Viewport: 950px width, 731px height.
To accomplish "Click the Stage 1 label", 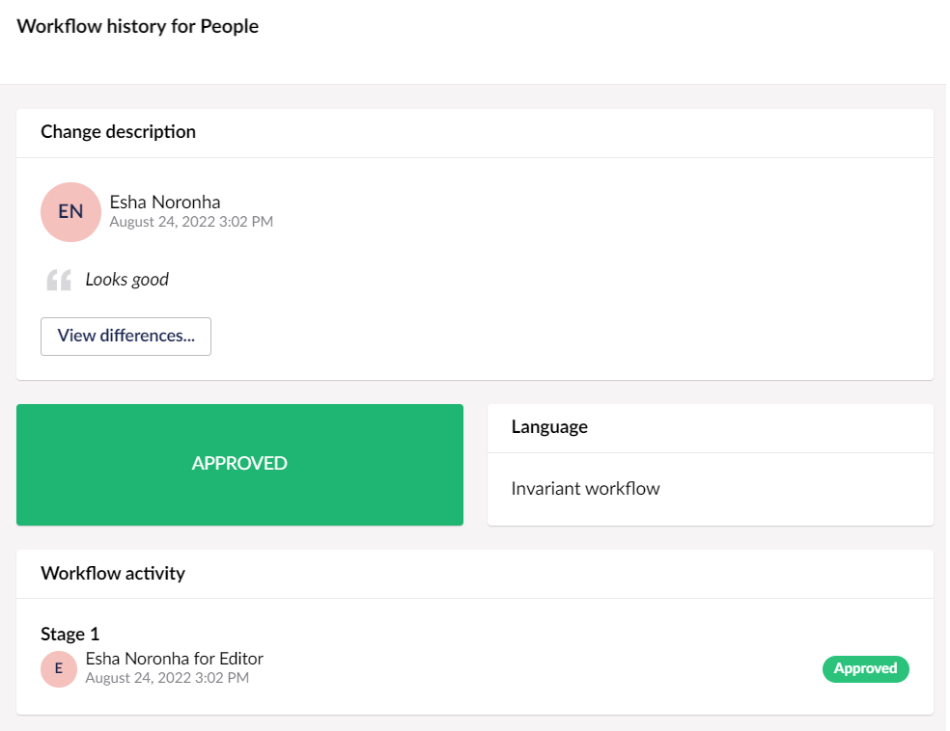I will pyautogui.click(x=70, y=634).
